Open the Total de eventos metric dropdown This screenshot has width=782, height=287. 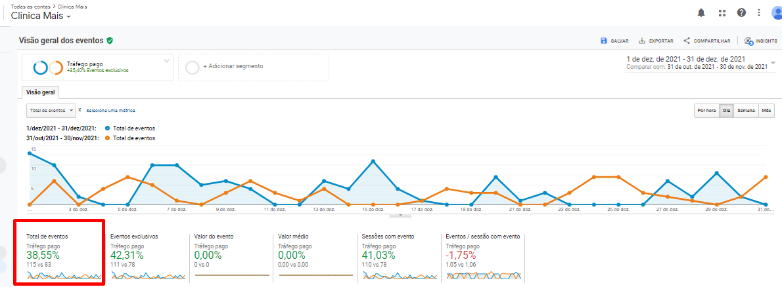[x=51, y=111]
